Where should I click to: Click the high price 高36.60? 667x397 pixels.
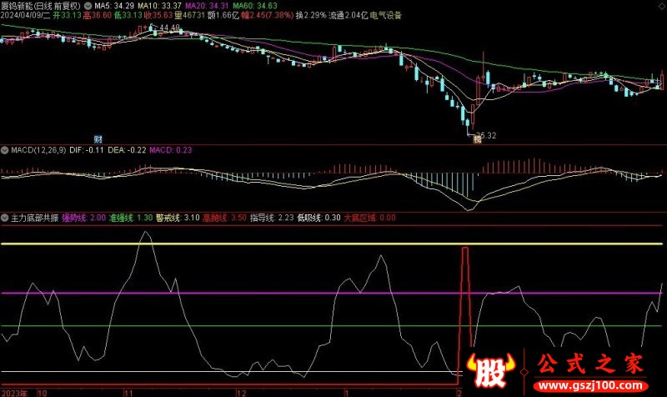[x=97, y=15]
